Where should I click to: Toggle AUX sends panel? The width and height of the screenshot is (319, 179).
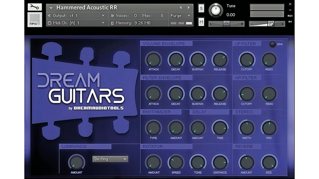(x=290, y=16)
